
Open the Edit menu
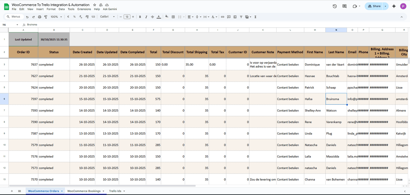[x=22, y=9]
